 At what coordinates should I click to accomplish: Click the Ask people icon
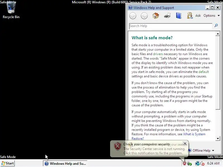pyautogui.click(x=190, y=16)
